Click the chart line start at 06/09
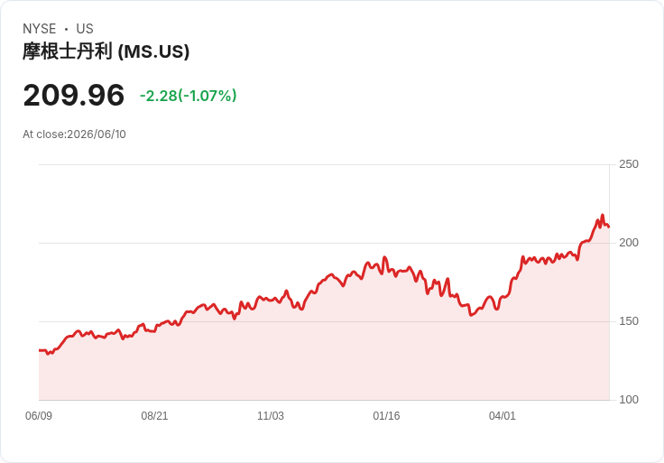 pos(40,350)
